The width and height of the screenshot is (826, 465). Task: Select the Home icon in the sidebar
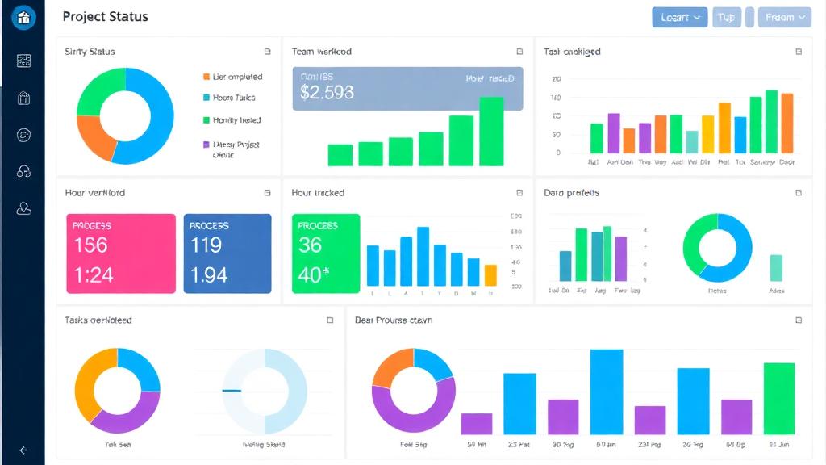pyautogui.click(x=23, y=17)
